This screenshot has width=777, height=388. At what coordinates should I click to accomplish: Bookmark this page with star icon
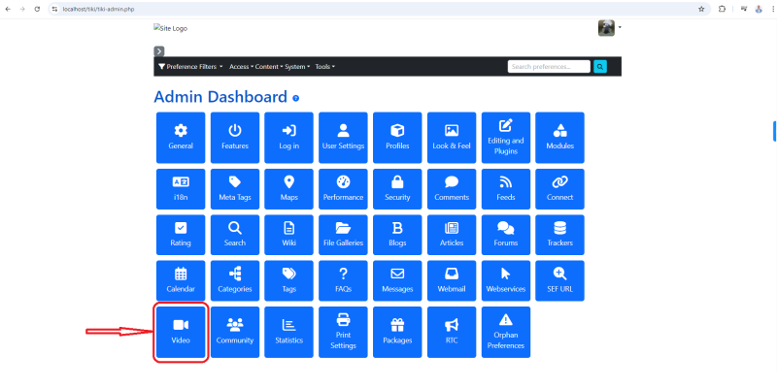tap(701, 9)
